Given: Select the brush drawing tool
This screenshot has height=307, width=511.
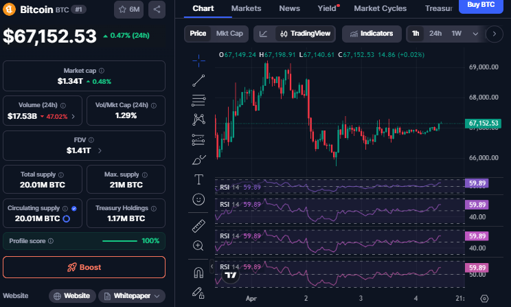Looking at the screenshot, I should point(198,160).
